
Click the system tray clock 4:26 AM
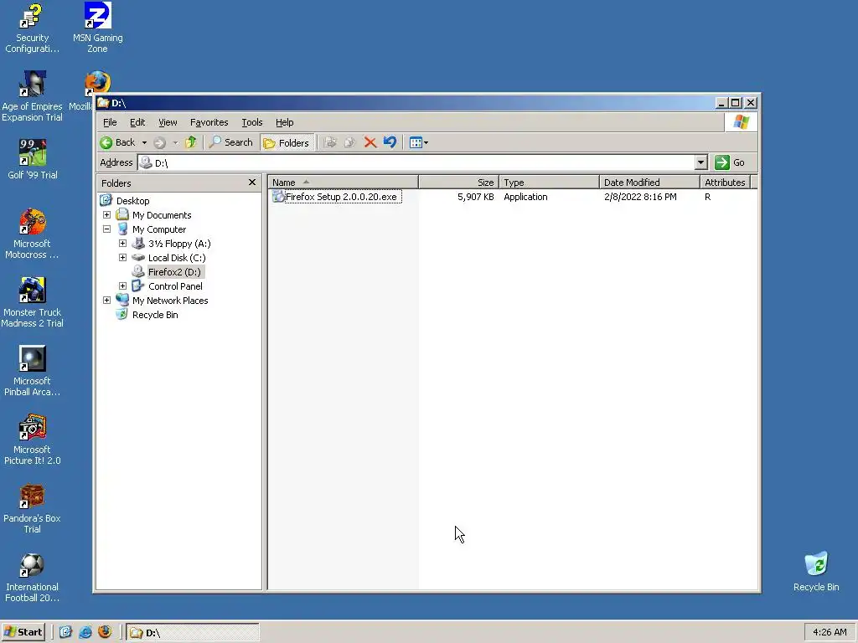click(830, 632)
